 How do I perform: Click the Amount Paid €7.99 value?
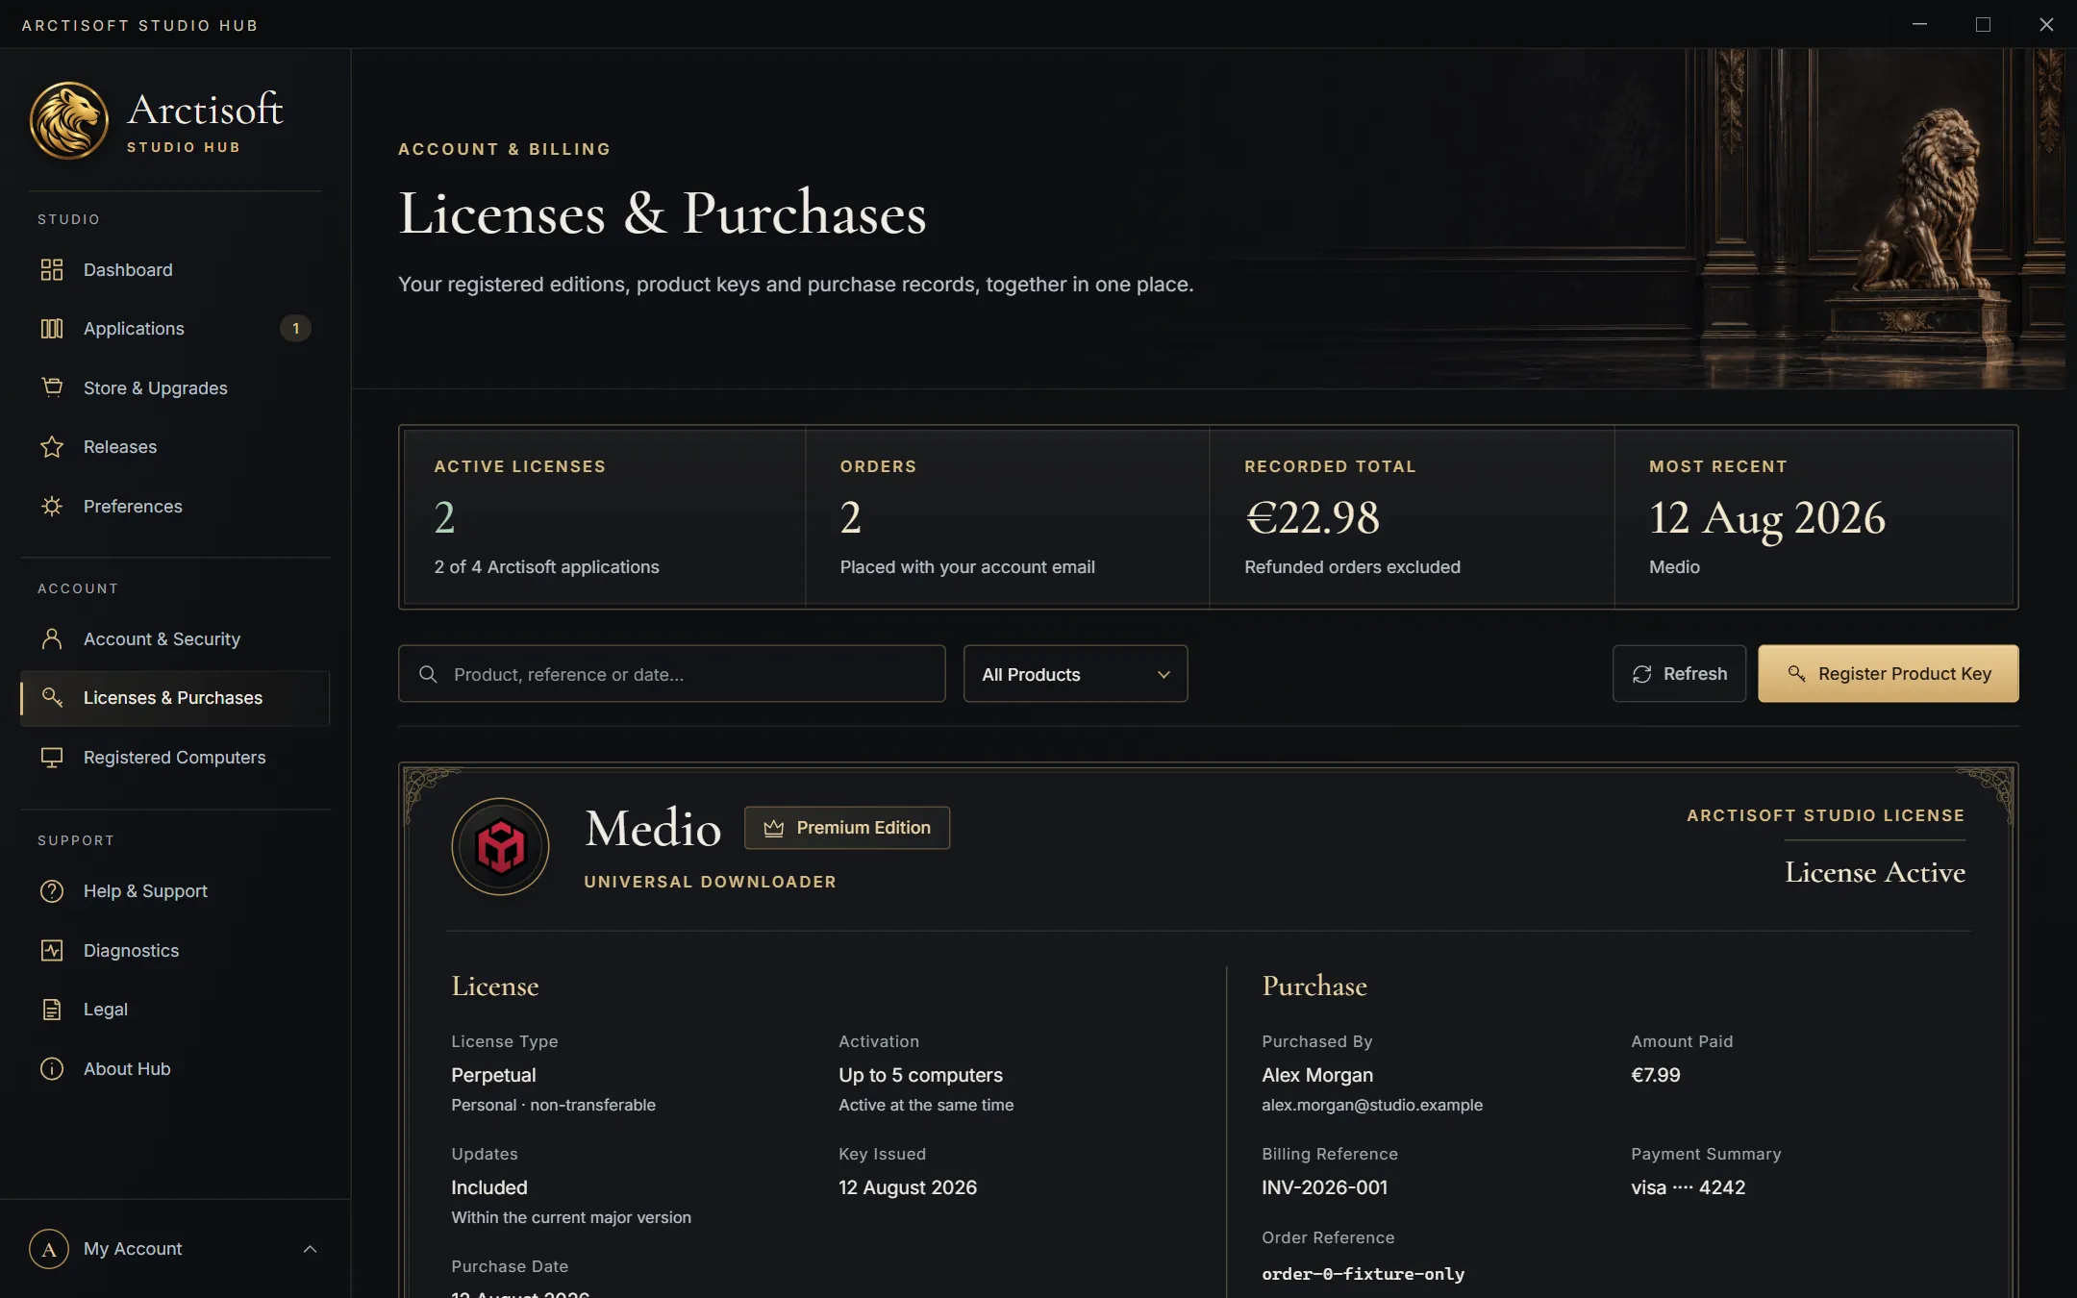(1655, 1075)
